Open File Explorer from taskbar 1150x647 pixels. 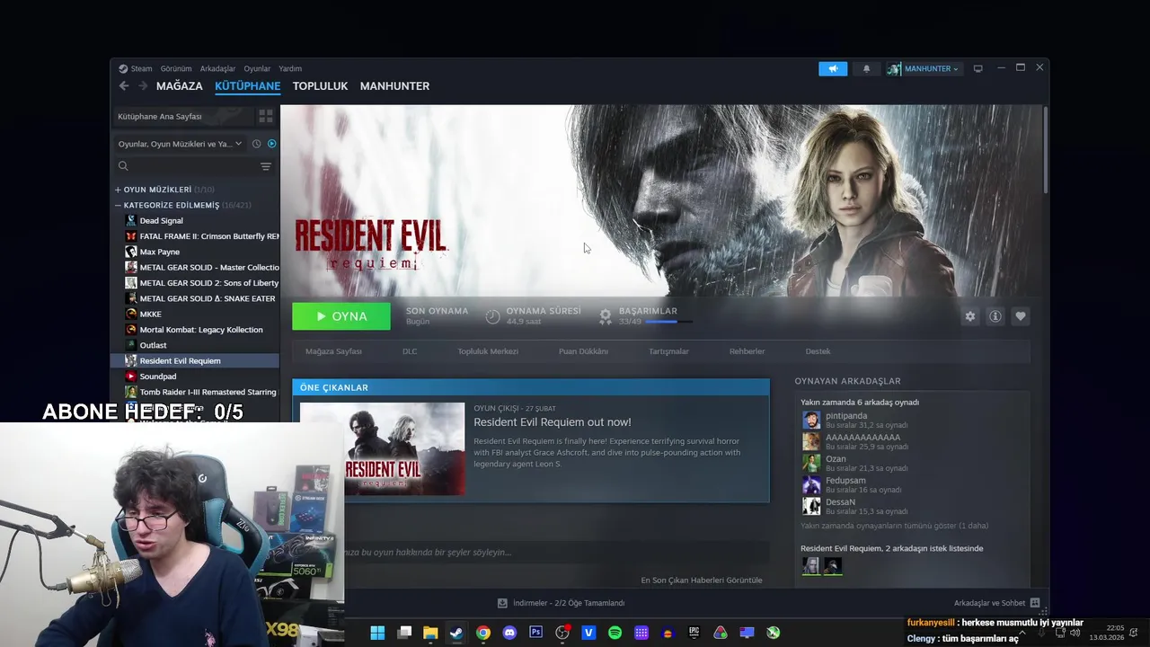[430, 633]
